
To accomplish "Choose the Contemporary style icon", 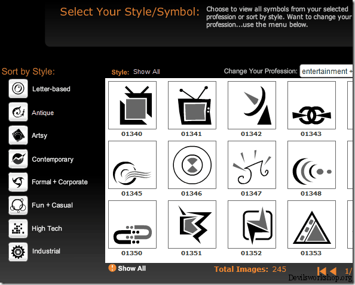I will coord(18,159).
